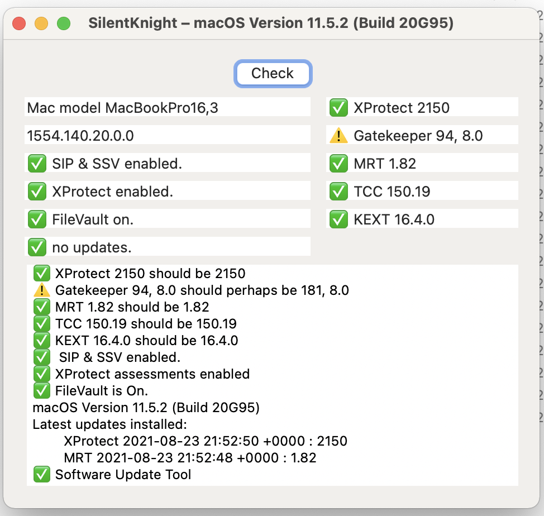Viewport: 544px width, 516px height.
Task: Click the checkmark beside XProtect enabled field
Action: [37, 192]
